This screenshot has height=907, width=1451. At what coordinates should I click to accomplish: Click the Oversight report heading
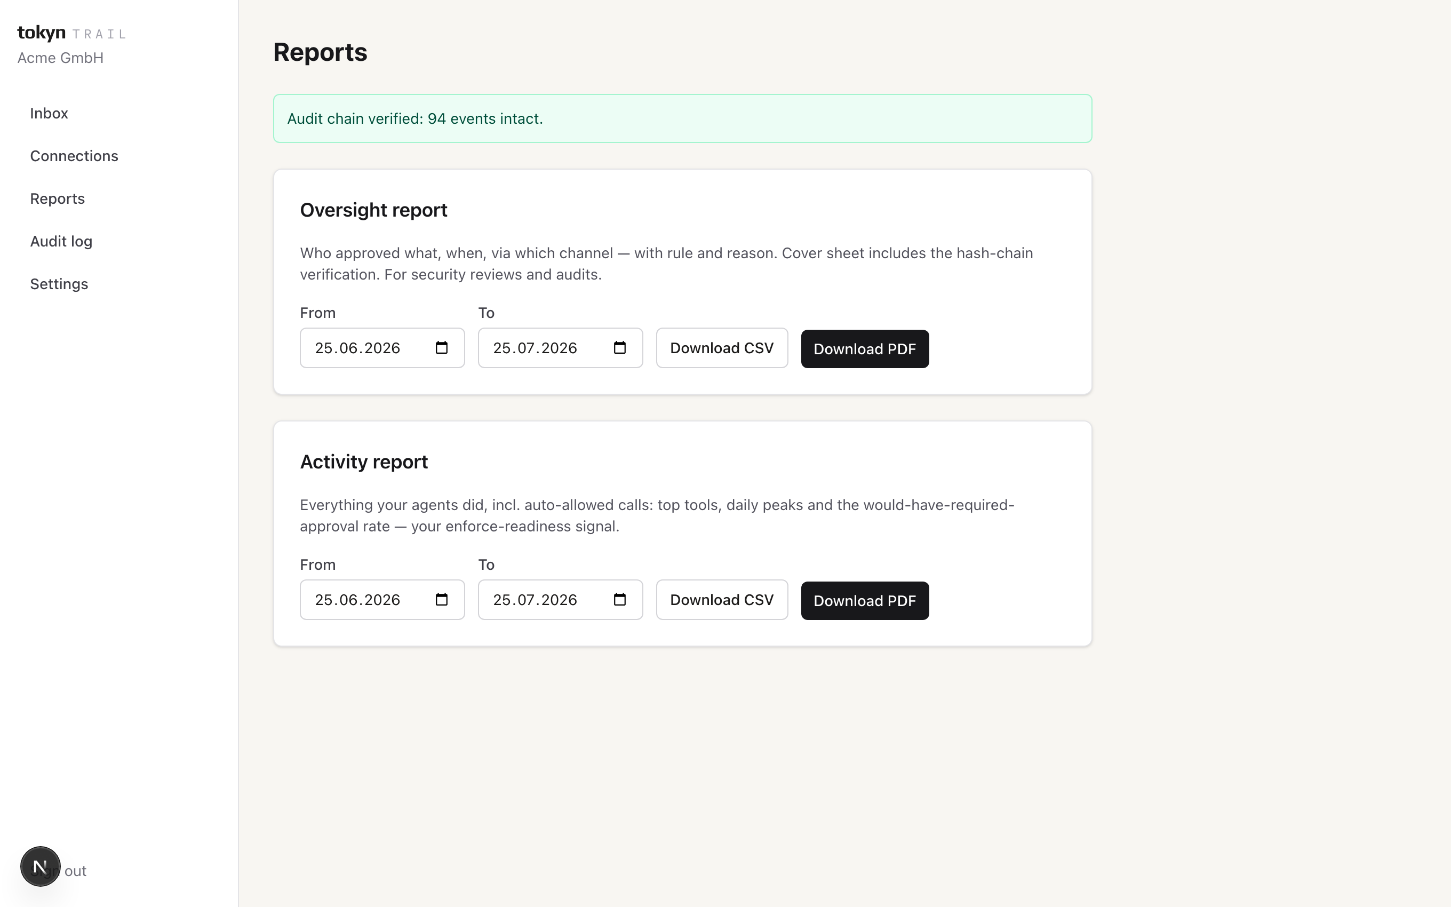373,210
